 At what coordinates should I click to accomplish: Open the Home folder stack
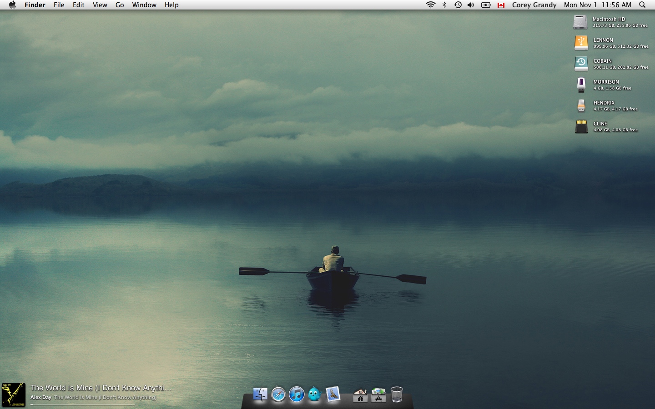click(360, 394)
